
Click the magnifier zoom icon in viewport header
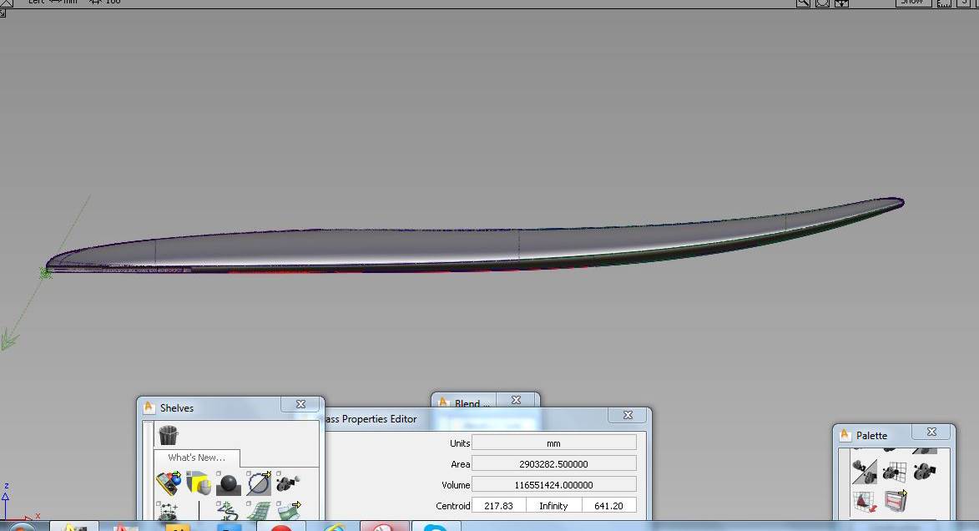(802, 3)
